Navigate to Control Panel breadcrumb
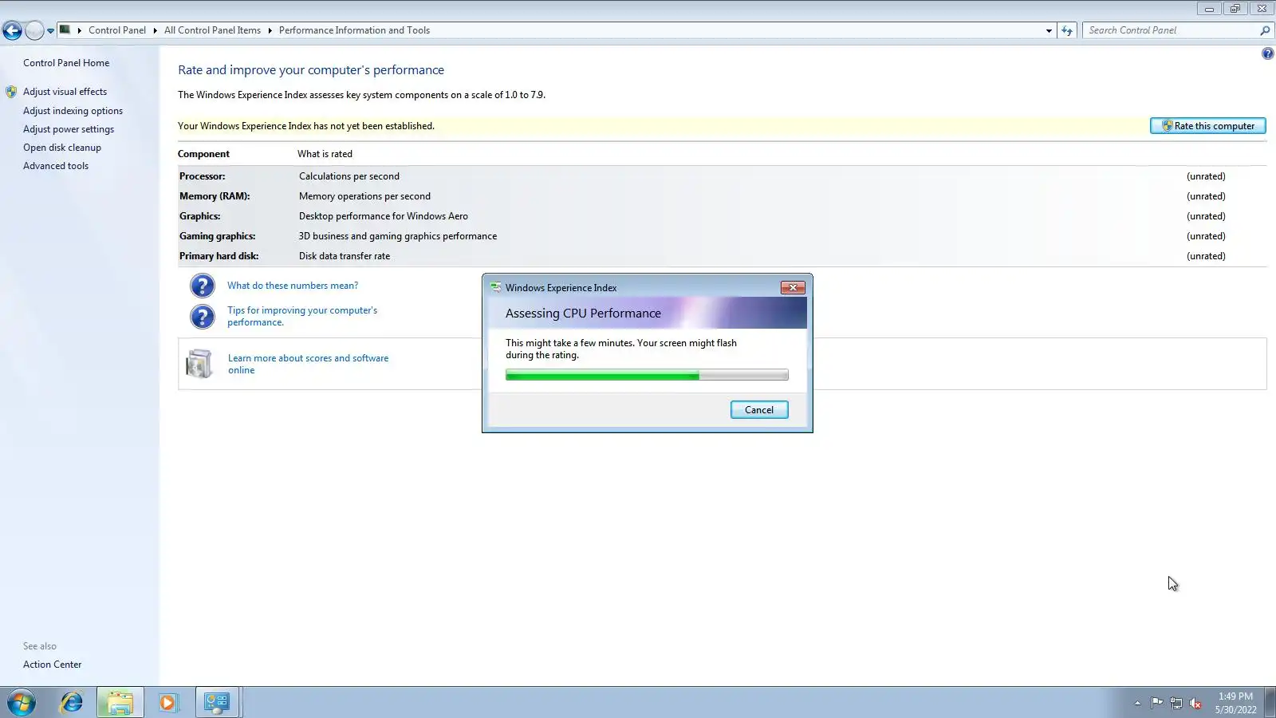This screenshot has width=1276, height=718. [117, 30]
